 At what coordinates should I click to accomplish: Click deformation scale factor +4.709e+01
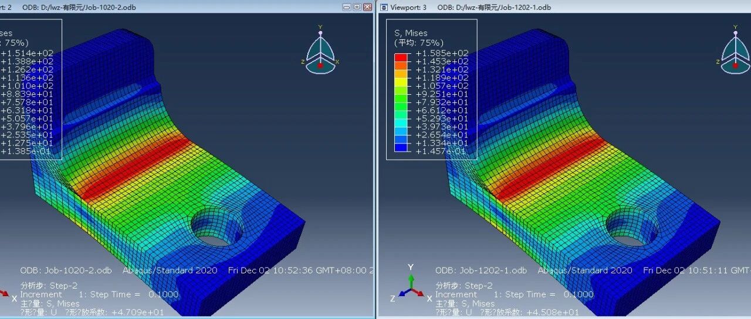(139, 313)
